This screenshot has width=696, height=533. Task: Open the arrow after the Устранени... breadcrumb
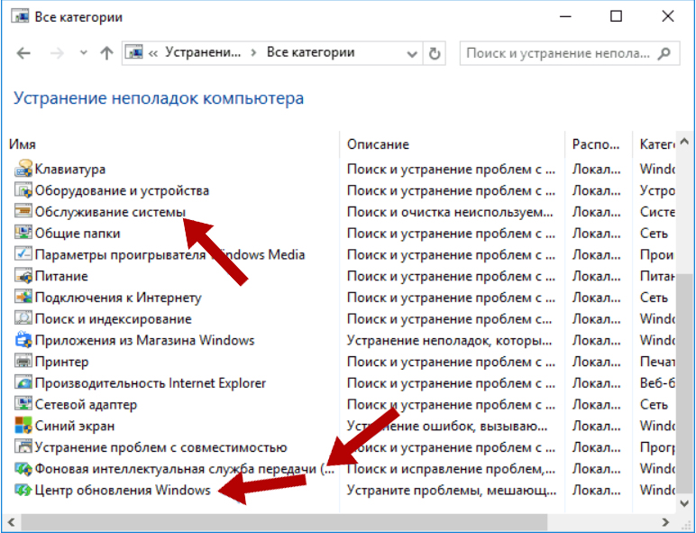253,53
